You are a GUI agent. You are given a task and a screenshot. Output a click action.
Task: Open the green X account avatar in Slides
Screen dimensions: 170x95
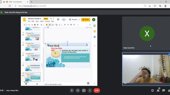(94, 20)
